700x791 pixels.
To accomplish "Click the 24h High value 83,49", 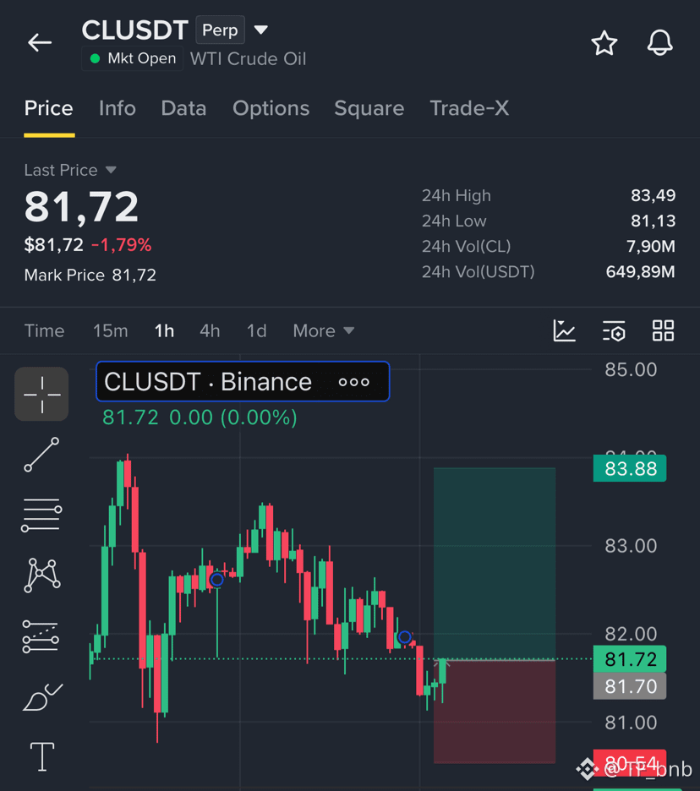I will coord(653,195).
